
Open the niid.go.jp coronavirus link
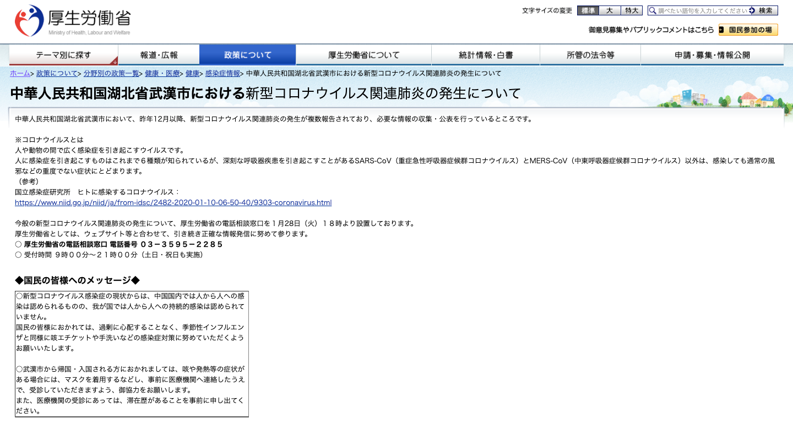click(x=173, y=202)
